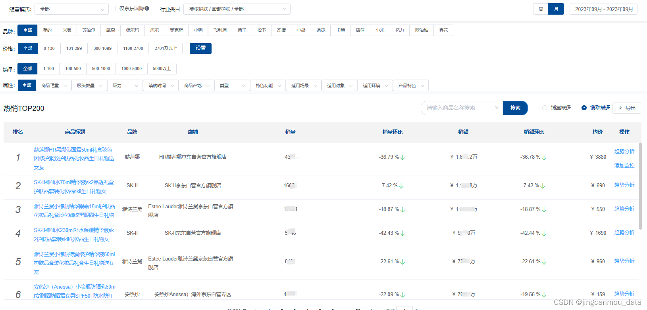Click the 导出 export button
The width and height of the screenshot is (647, 310).
627,108
